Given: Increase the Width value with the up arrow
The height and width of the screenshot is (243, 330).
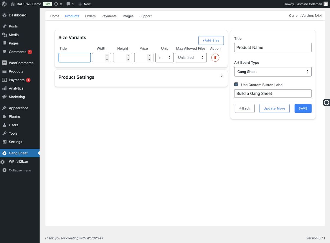Looking at the screenshot, I should pos(107,56).
